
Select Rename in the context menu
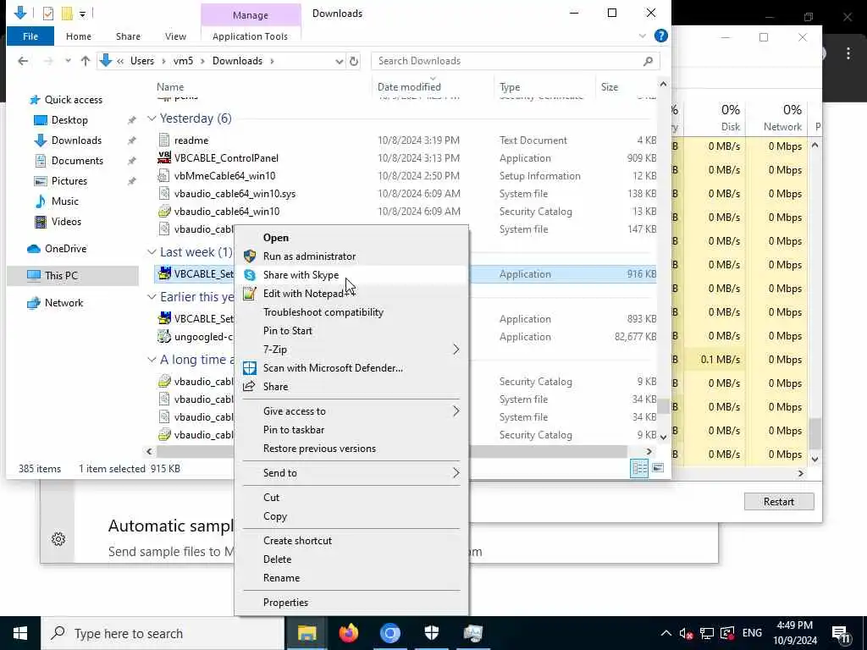[x=281, y=578]
